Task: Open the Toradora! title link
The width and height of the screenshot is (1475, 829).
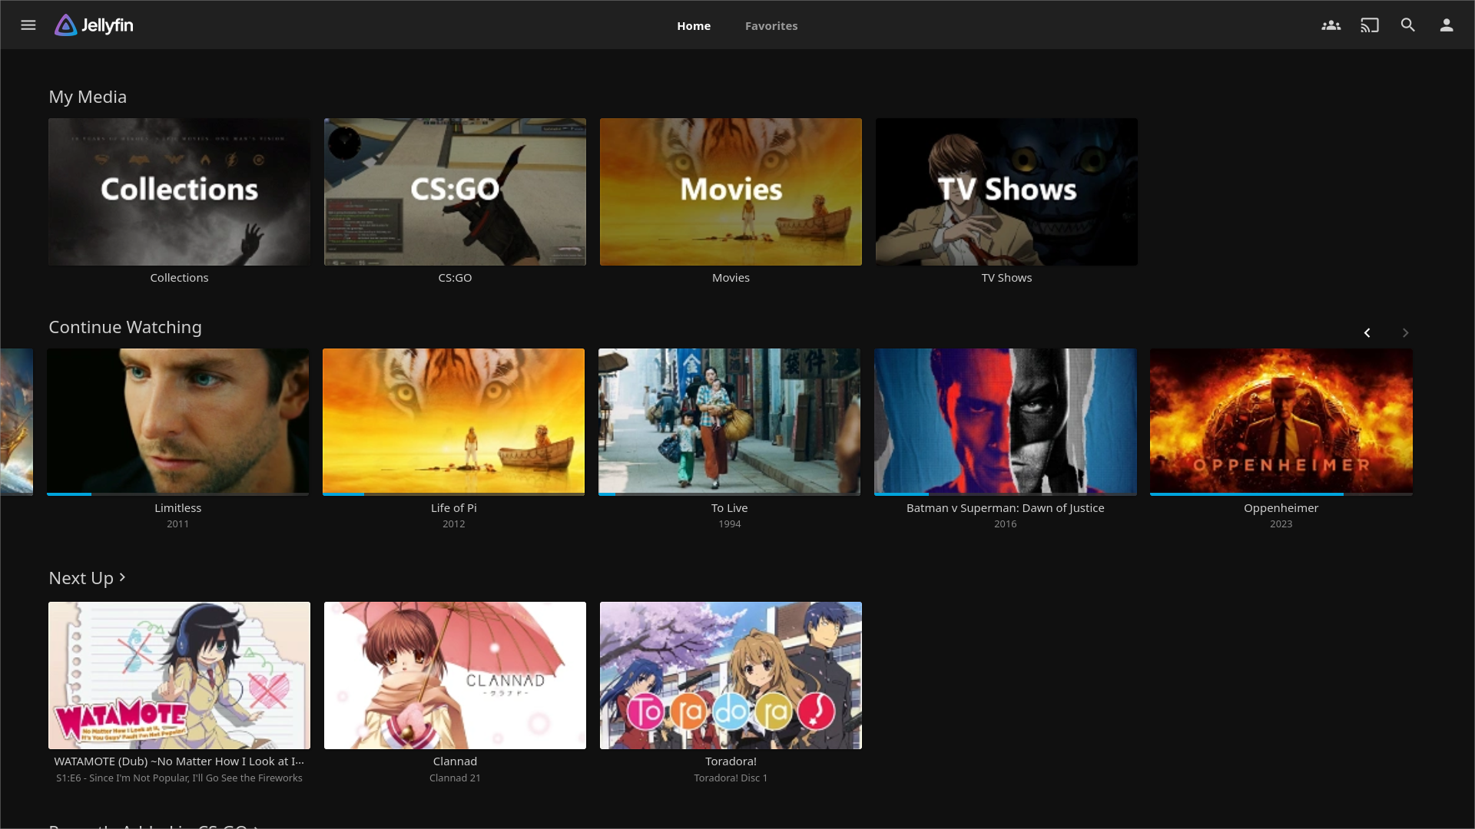Action: tap(731, 761)
